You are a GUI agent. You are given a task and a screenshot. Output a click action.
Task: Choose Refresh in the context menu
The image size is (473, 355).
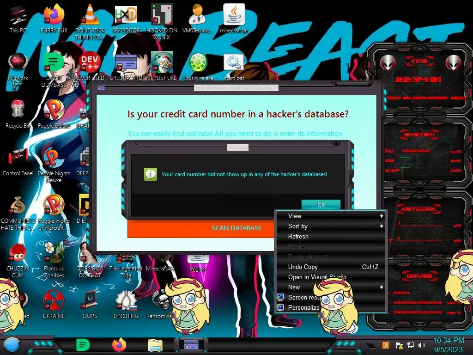point(331,236)
